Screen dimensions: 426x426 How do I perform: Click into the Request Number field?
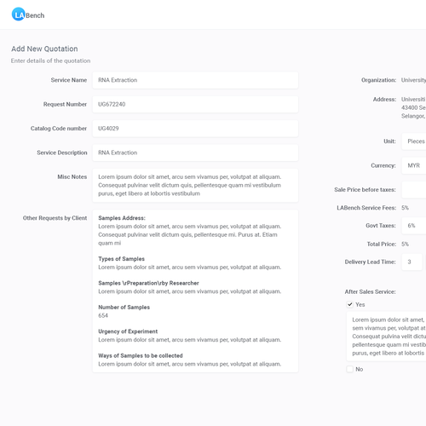(x=195, y=104)
